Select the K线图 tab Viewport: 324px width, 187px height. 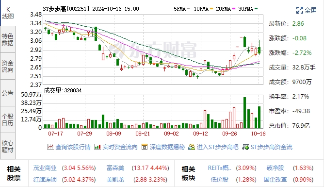pos(8,13)
